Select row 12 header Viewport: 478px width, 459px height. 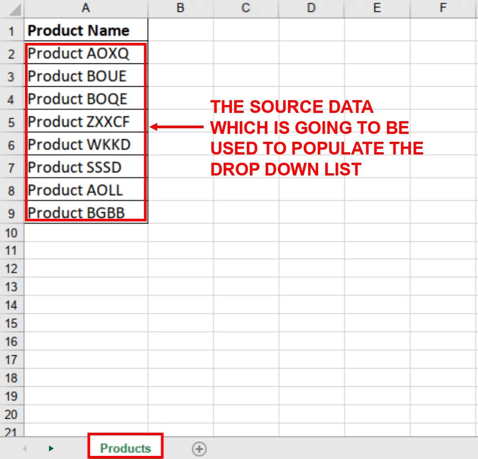tap(11, 269)
